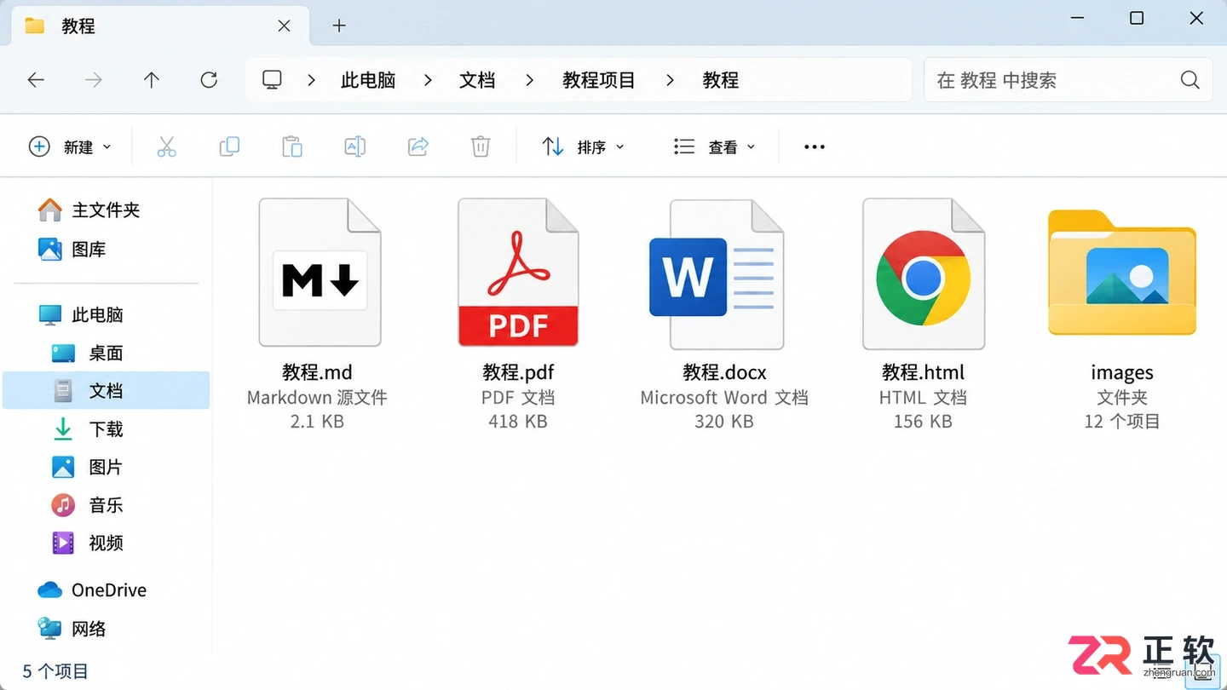Viewport: 1227px width, 690px height.
Task: Open the 新建 dropdown menu
Action: [71, 147]
